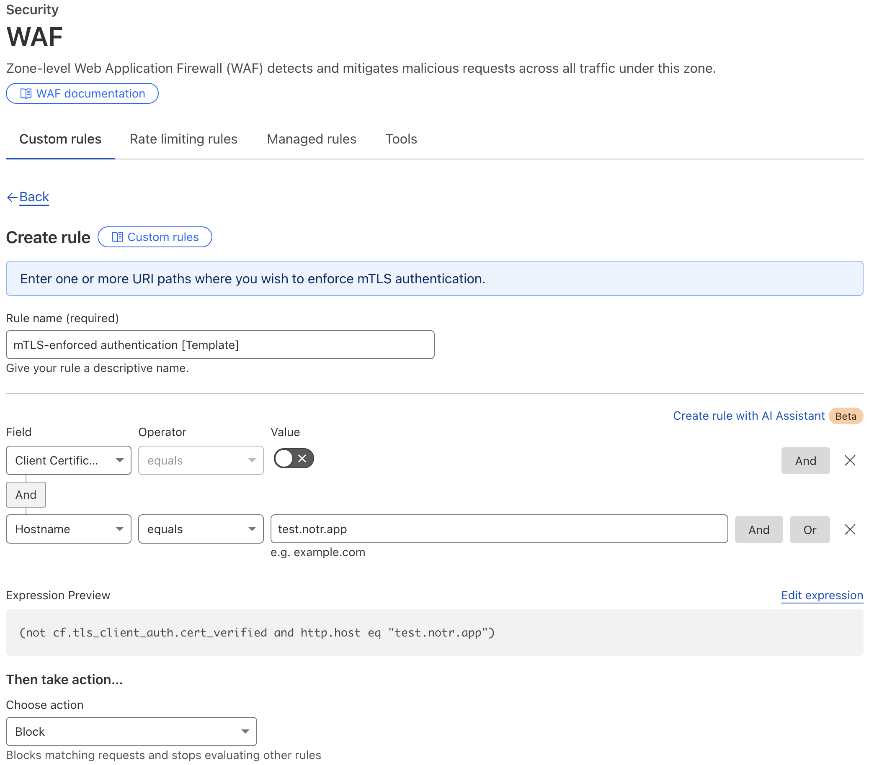Select the Managed rules tab

tap(312, 139)
